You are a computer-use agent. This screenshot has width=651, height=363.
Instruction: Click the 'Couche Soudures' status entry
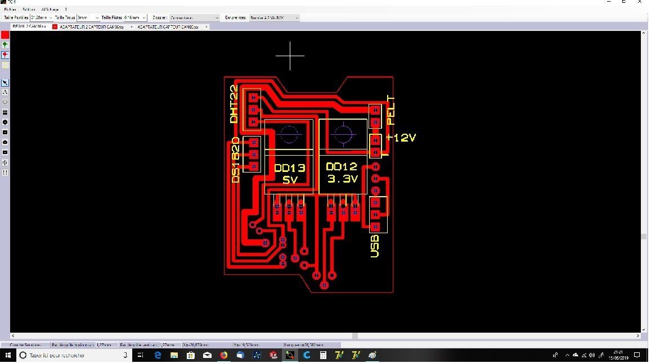click(x=25, y=345)
